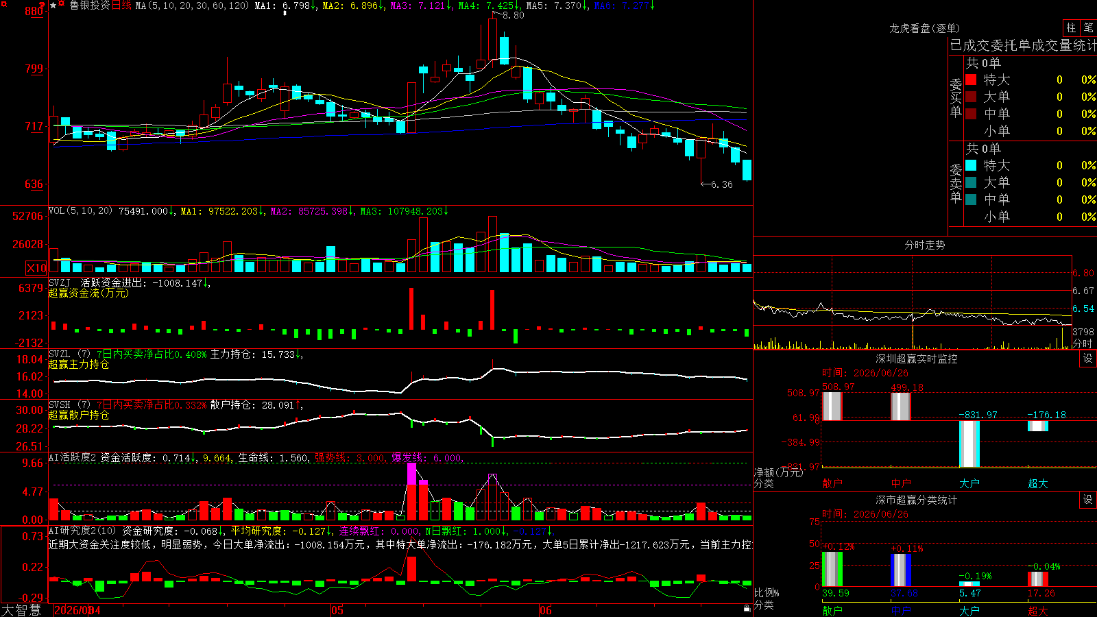The width and height of the screenshot is (1097, 617).
Task: Click the teal 大单 sell-order swatch
Action: tap(971, 182)
